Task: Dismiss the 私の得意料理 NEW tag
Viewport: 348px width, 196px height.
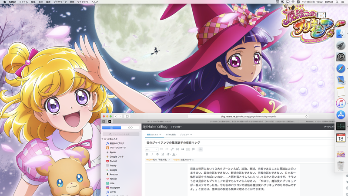Action: coord(169,160)
